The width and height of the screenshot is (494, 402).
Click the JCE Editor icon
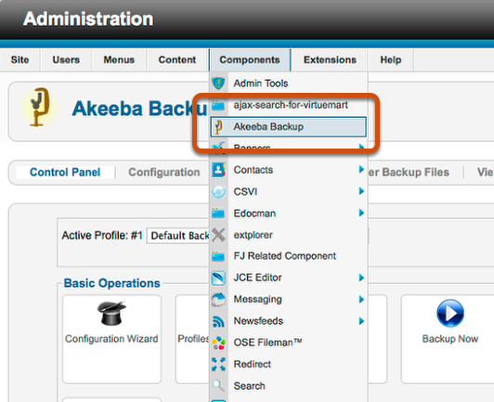(x=218, y=278)
